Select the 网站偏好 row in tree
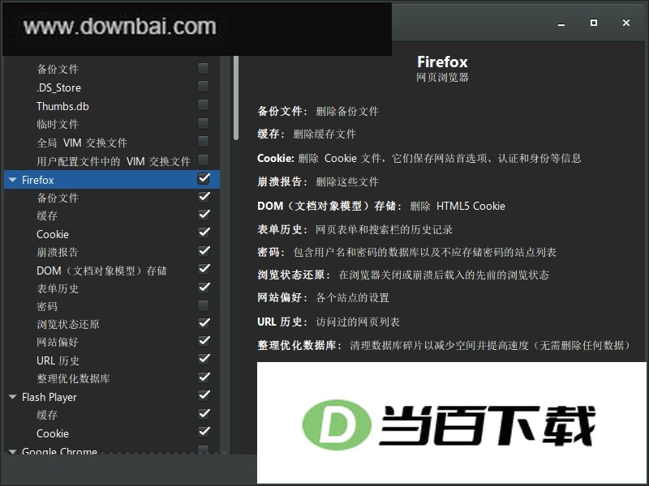The image size is (649, 486). point(112,342)
